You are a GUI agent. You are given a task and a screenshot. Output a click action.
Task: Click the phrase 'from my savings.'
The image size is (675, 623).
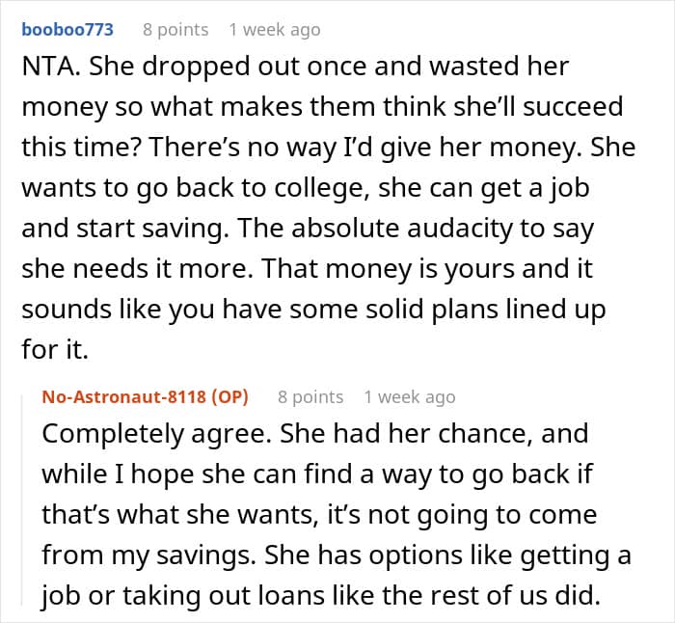click(x=148, y=555)
